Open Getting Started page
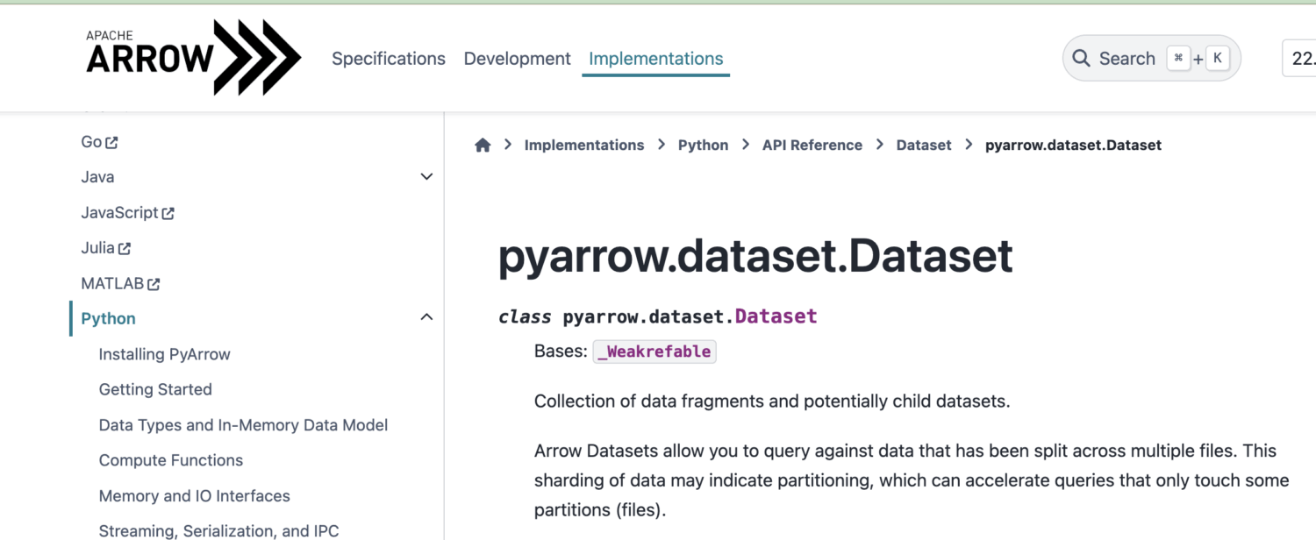This screenshot has height=540, width=1316. [155, 389]
